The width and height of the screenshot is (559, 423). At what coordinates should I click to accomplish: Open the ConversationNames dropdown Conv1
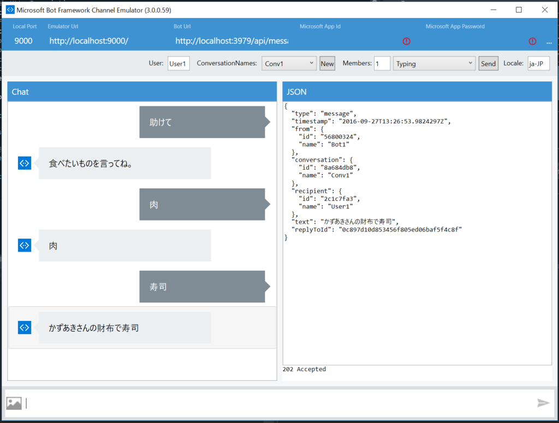[289, 63]
